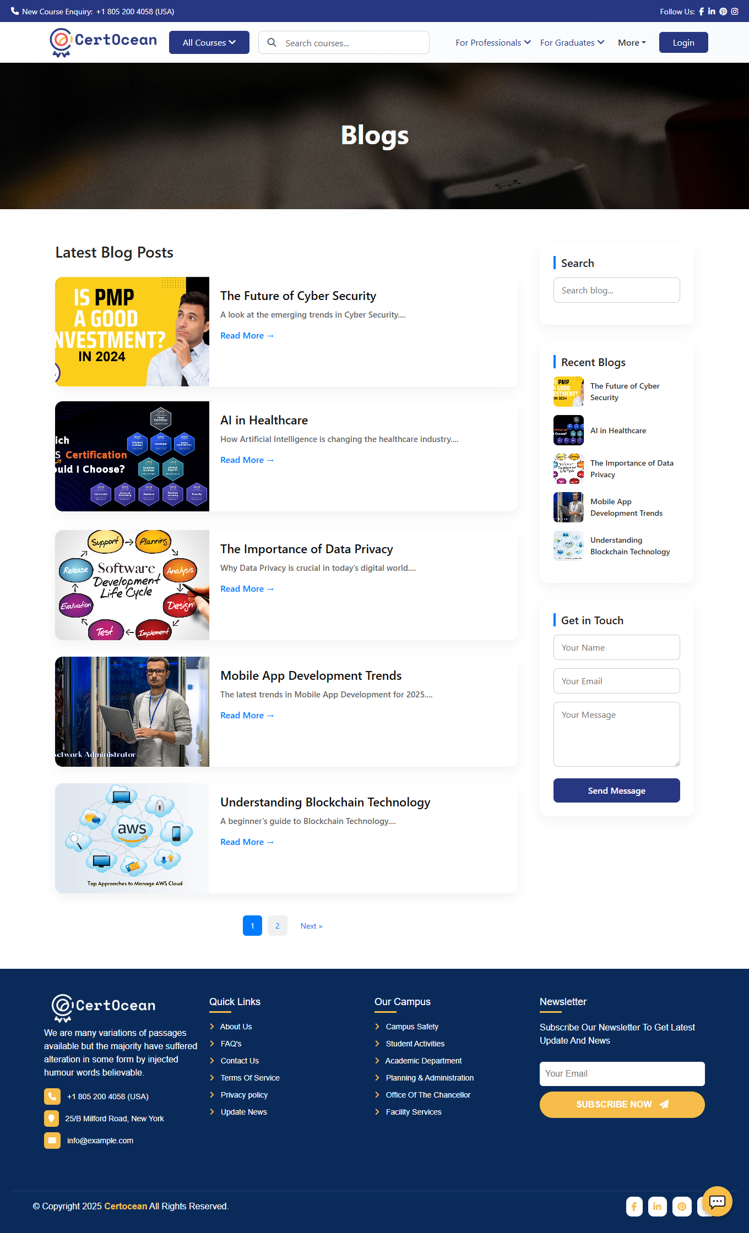Click the footer Facebook icon
Image resolution: width=749 pixels, height=1233 pixels.
click(634, 1207)
